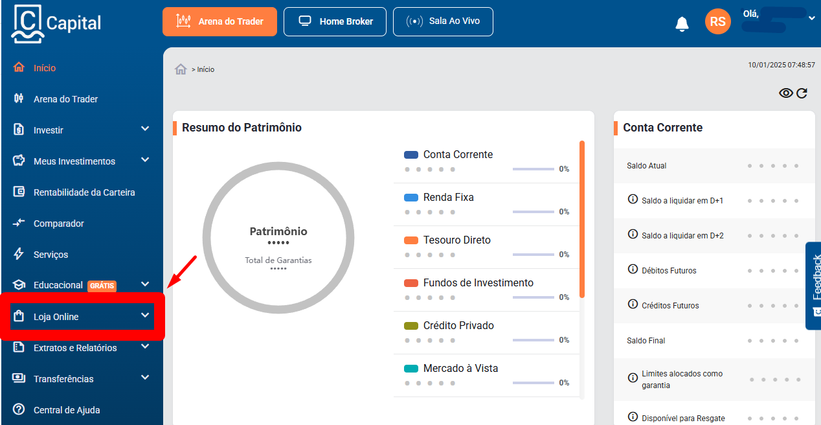The width and height of the screenshot is (821, 425).
Task: Click the Crédito Privado olive swatch
Action: [x=411, y=326]
